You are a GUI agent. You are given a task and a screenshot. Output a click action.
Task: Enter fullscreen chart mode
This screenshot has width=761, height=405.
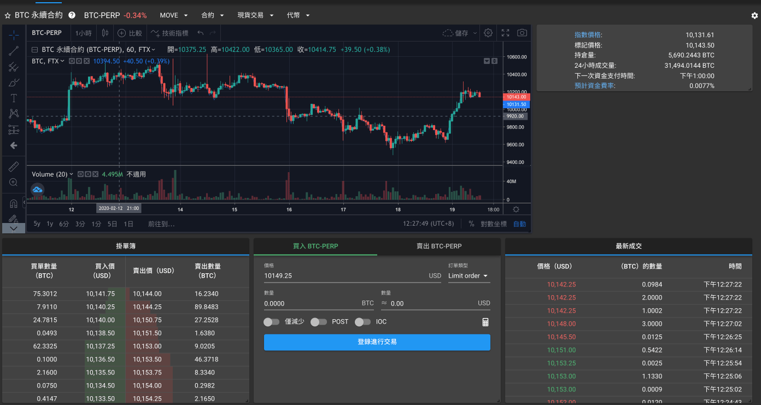506,33
